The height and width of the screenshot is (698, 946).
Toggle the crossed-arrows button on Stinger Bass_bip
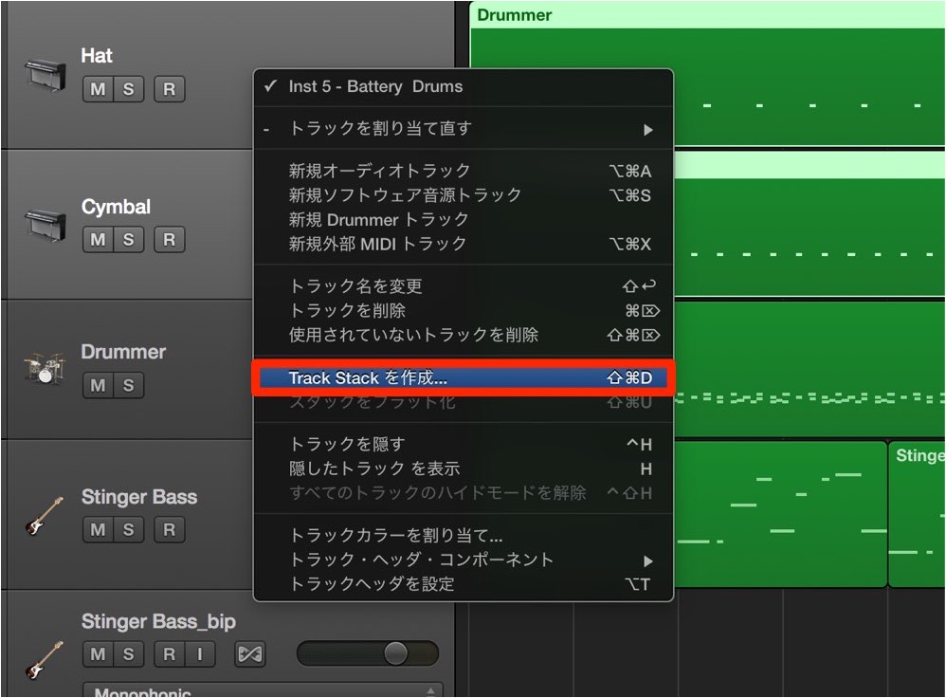[249, 654]
